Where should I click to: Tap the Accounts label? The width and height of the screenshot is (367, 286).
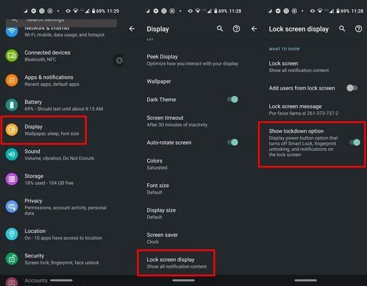click(x=36, y=281)
